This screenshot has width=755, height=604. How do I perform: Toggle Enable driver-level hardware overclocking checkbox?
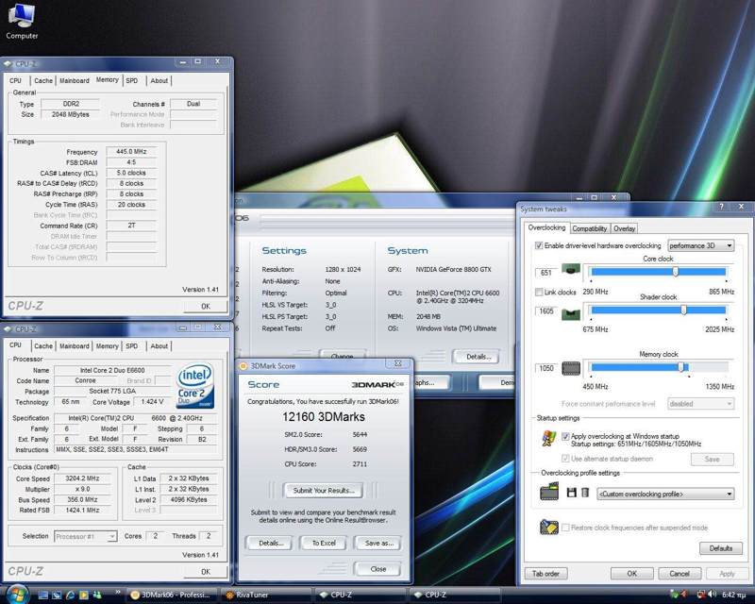[x=539, y=245]
